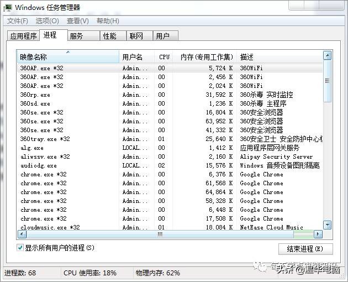This screenshot has height=282, width=348.
Task: Click the horizontal scrollbar right arrow
Action: pos(318,234)
